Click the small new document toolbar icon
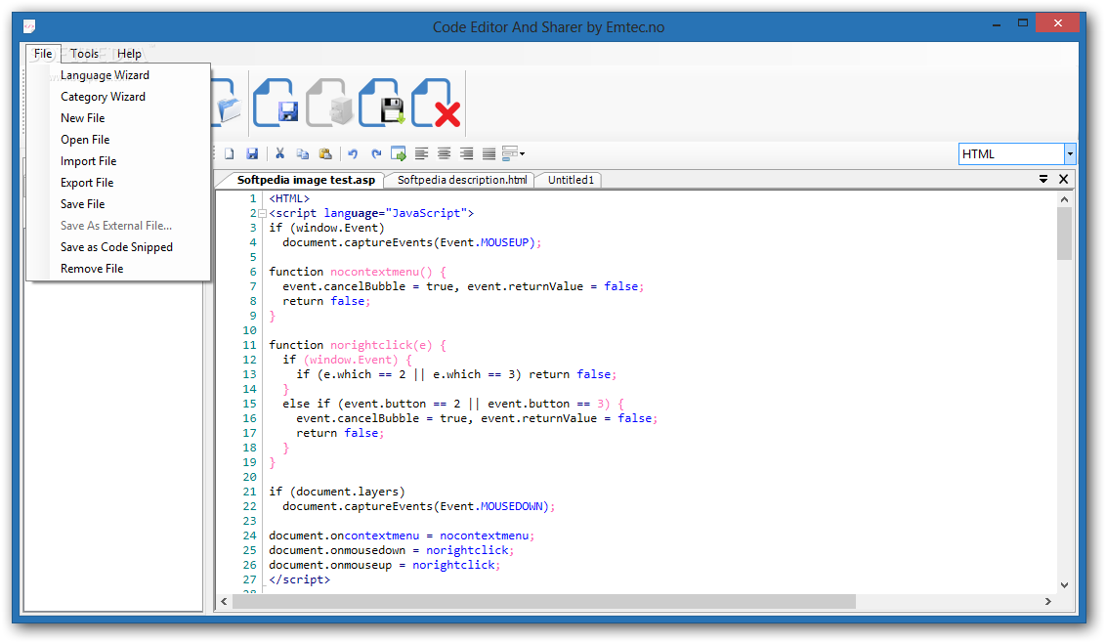This screenshot has height=643, width=1106. coord(230,153)
